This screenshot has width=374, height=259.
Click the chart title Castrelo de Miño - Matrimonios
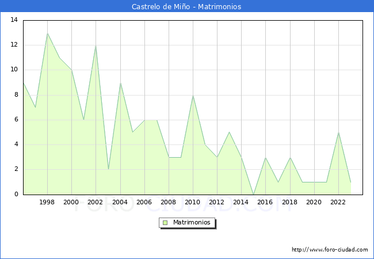tap(186, 6)
